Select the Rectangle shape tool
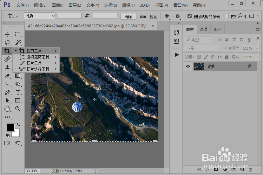Image resolution: width=263 pixels, height=175 pixels. [x=18, y=101]
